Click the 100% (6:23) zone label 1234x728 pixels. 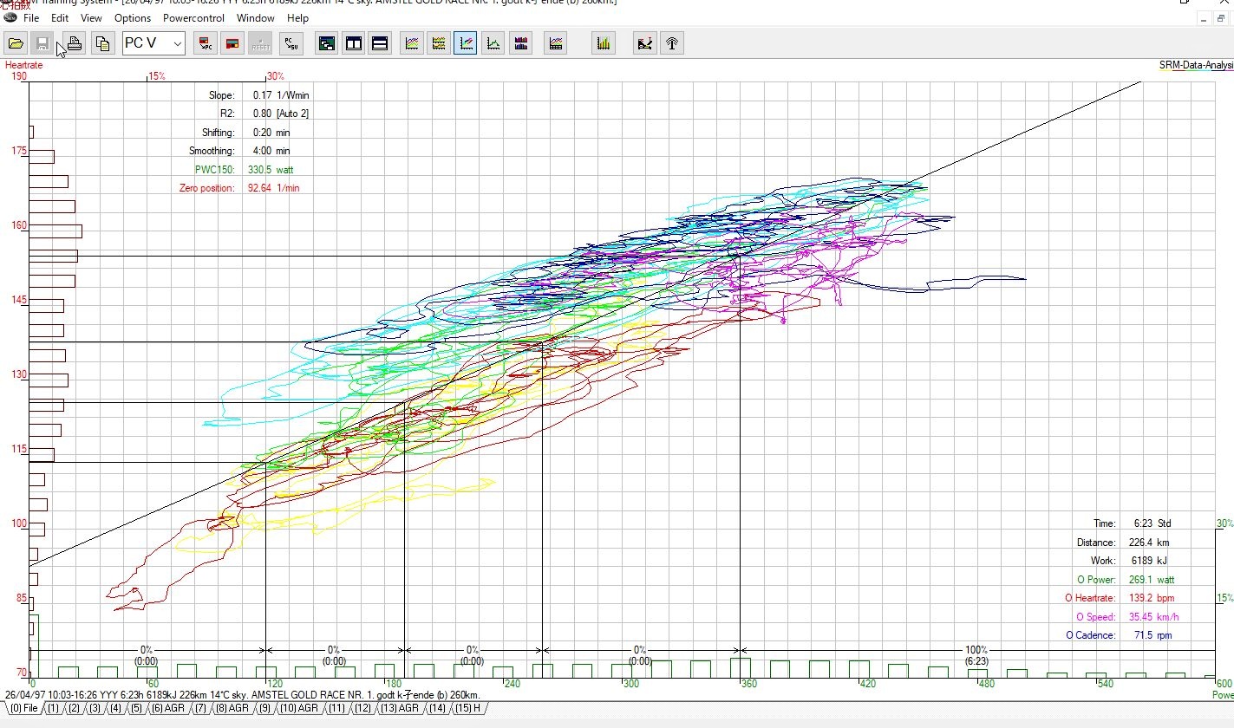976,655
